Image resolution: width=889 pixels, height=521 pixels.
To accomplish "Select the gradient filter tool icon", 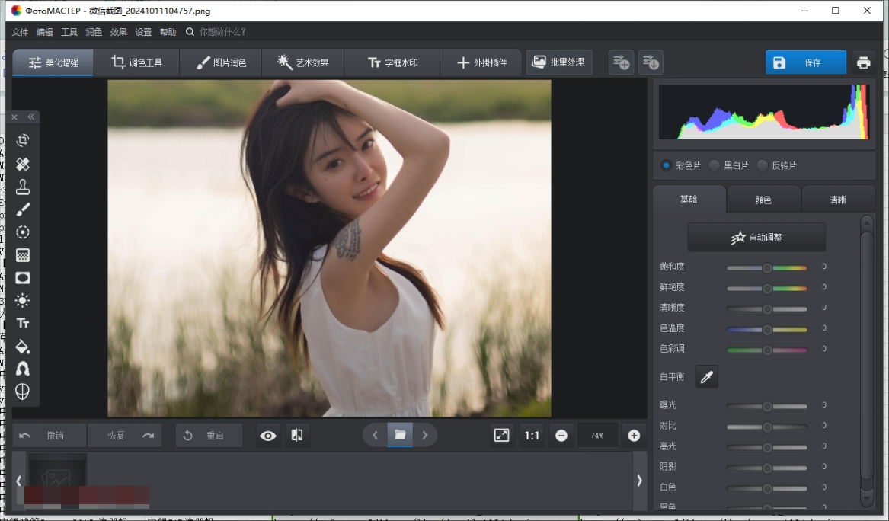I will point(23,255).
